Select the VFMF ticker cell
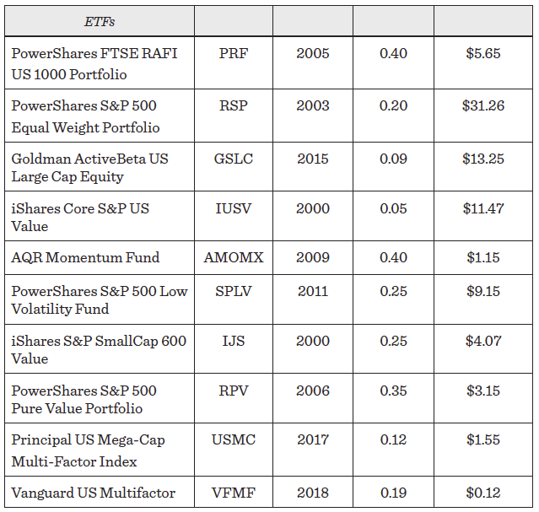 click(x=234, y=492)
